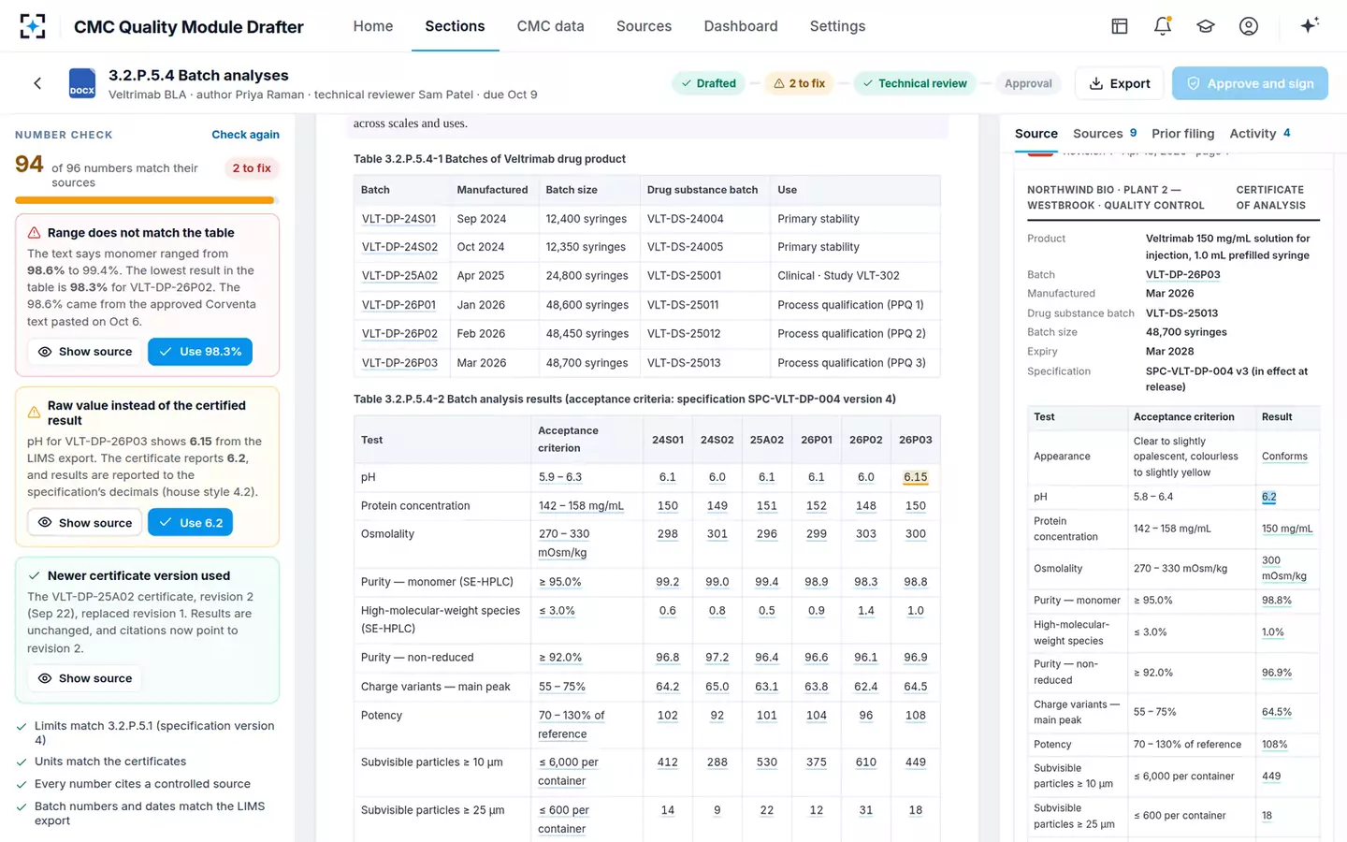This screenshot has height=842, width=1347.
Task: Select the Source tab in right panel
Action: coord(1036,134)
